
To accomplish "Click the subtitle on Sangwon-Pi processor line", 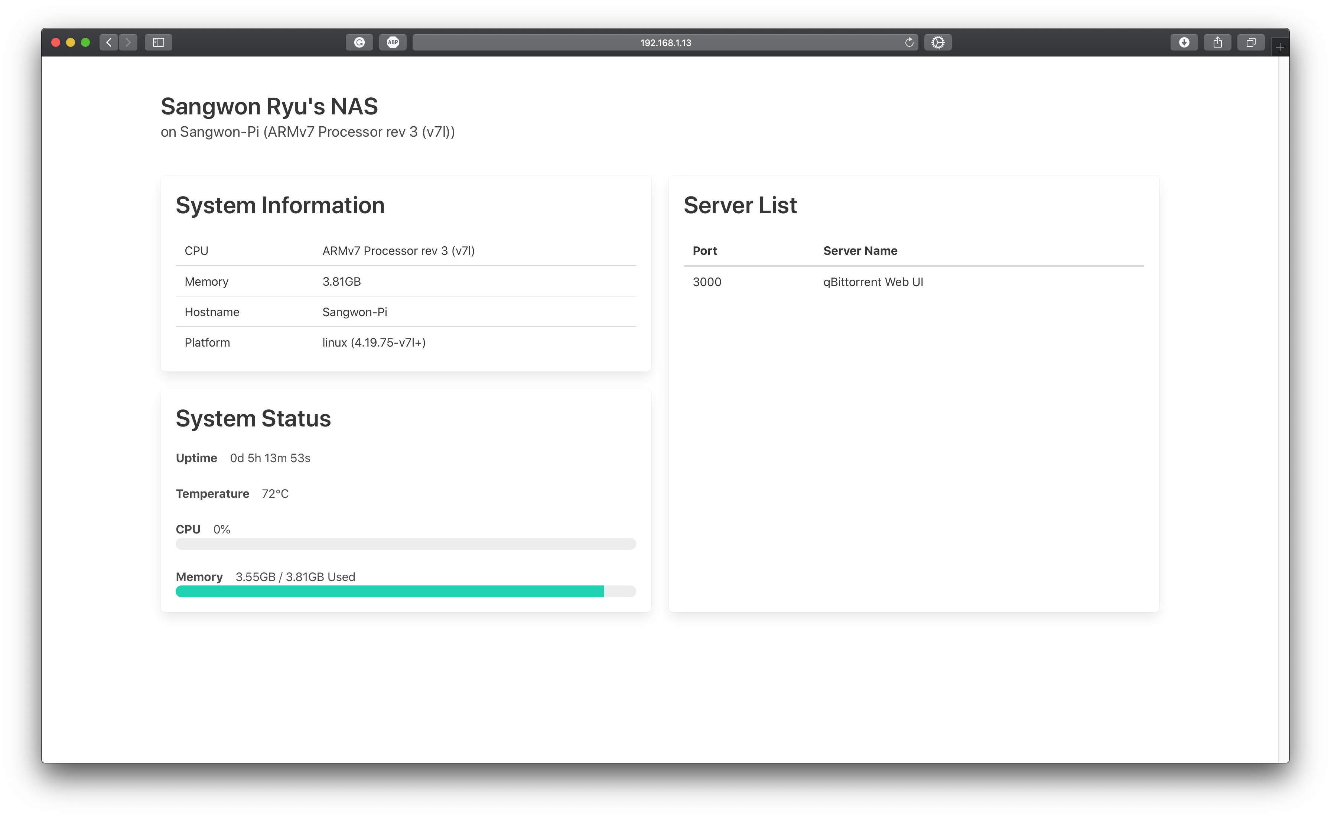I will 308,132.
